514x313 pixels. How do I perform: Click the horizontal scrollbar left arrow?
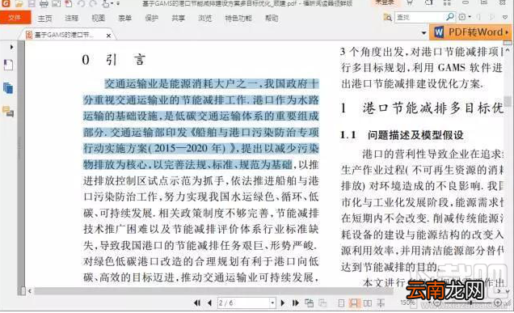coord(30,290)
